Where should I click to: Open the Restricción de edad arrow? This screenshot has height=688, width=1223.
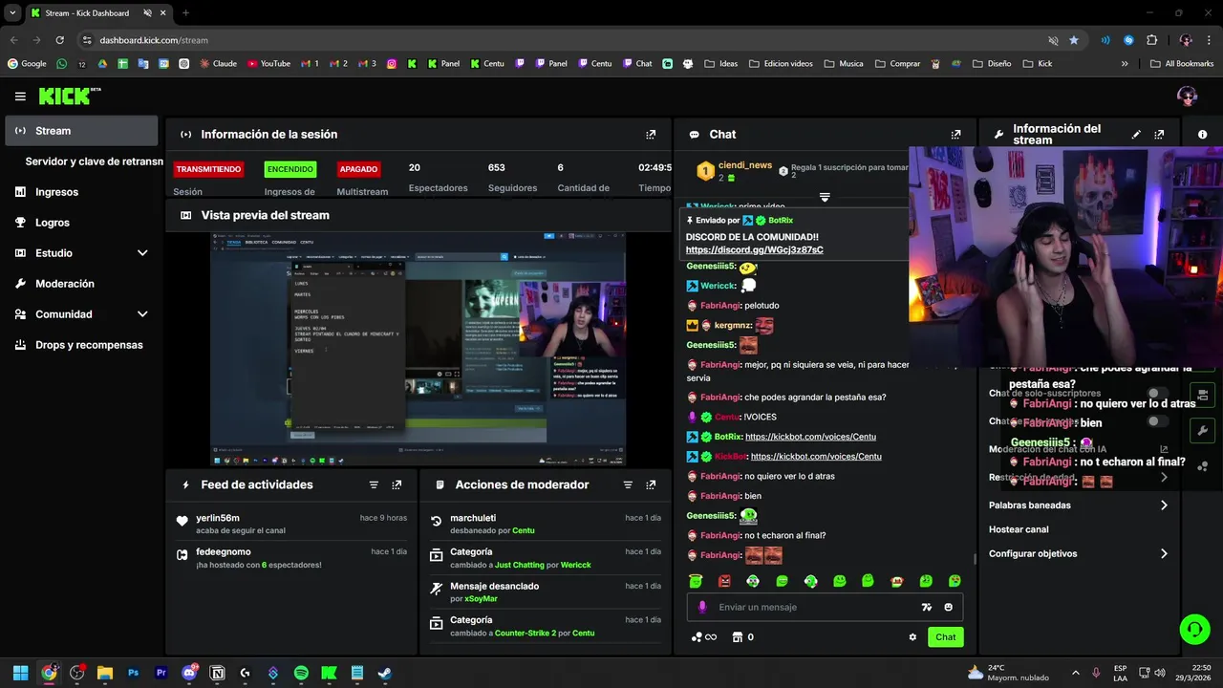pos(1164,477)
